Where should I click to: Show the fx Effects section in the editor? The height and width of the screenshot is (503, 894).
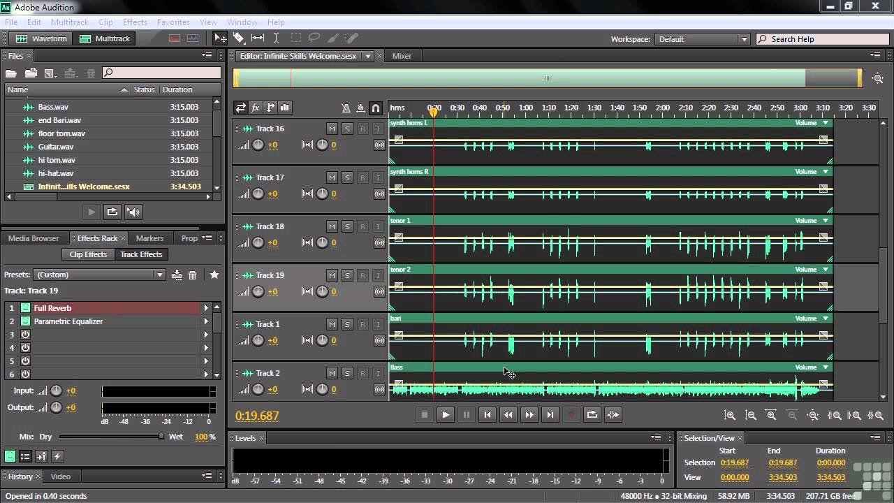click(x=256, y=108)
